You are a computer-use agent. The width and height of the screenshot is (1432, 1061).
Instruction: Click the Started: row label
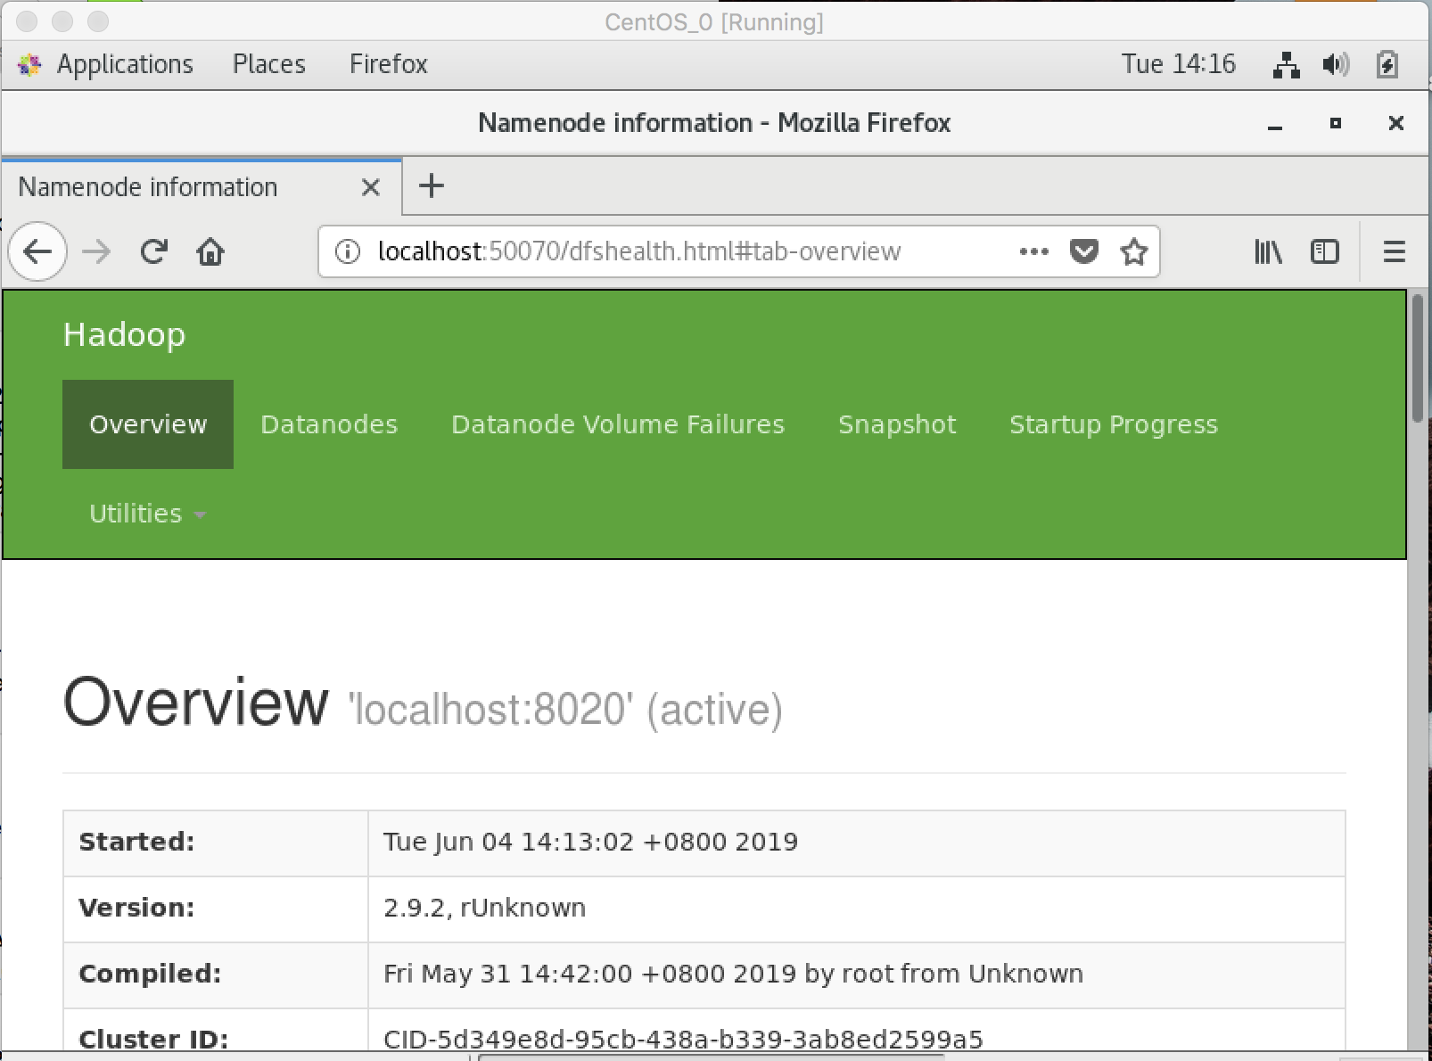136,843
